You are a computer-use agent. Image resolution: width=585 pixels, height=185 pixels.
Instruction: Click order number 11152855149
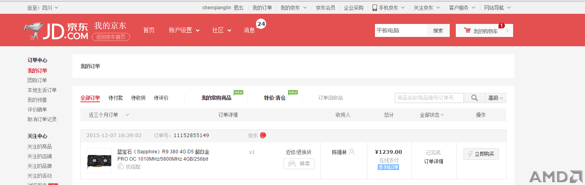click(x=191, y=136)
